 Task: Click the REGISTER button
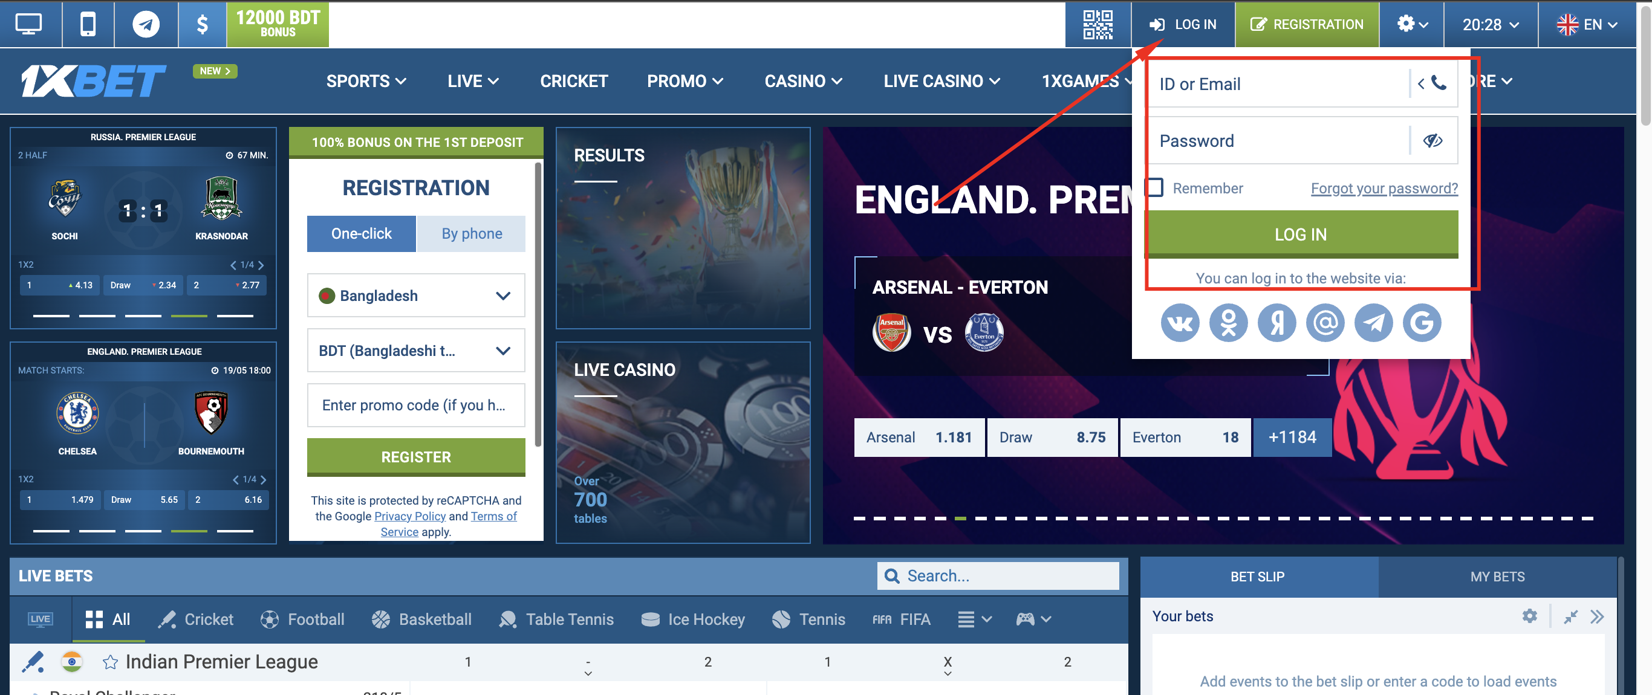coord(415,455)
